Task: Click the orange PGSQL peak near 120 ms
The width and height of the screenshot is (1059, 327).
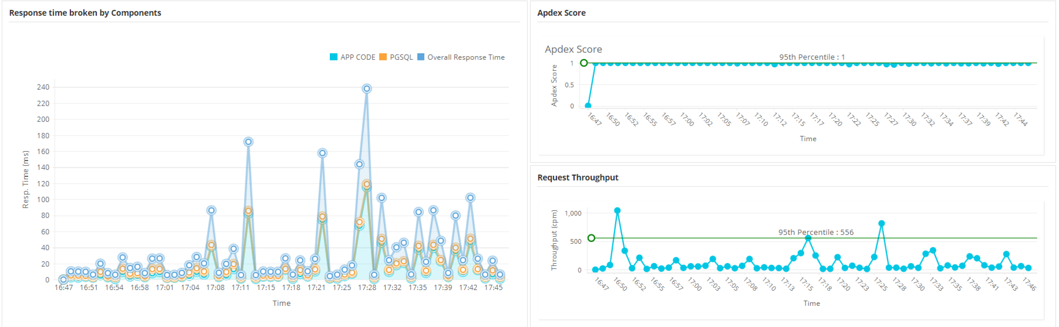Action: point(367,185)
